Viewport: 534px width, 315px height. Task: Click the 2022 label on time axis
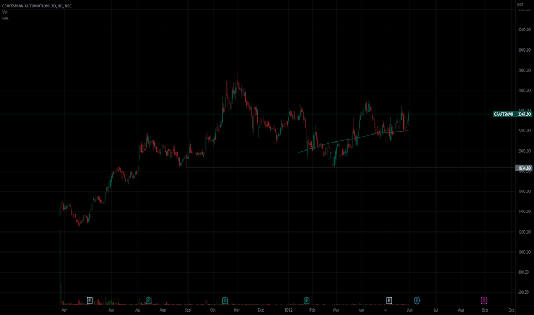(x=288, y=310)
